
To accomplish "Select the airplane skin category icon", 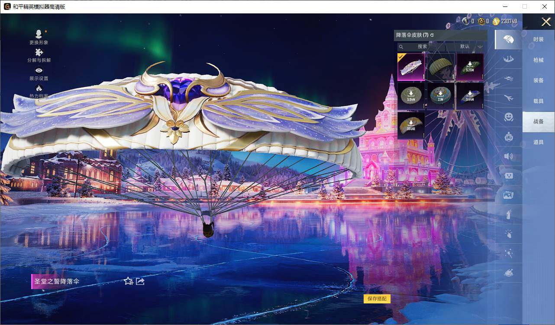I will pyautogui.click(x=509, y=98).
